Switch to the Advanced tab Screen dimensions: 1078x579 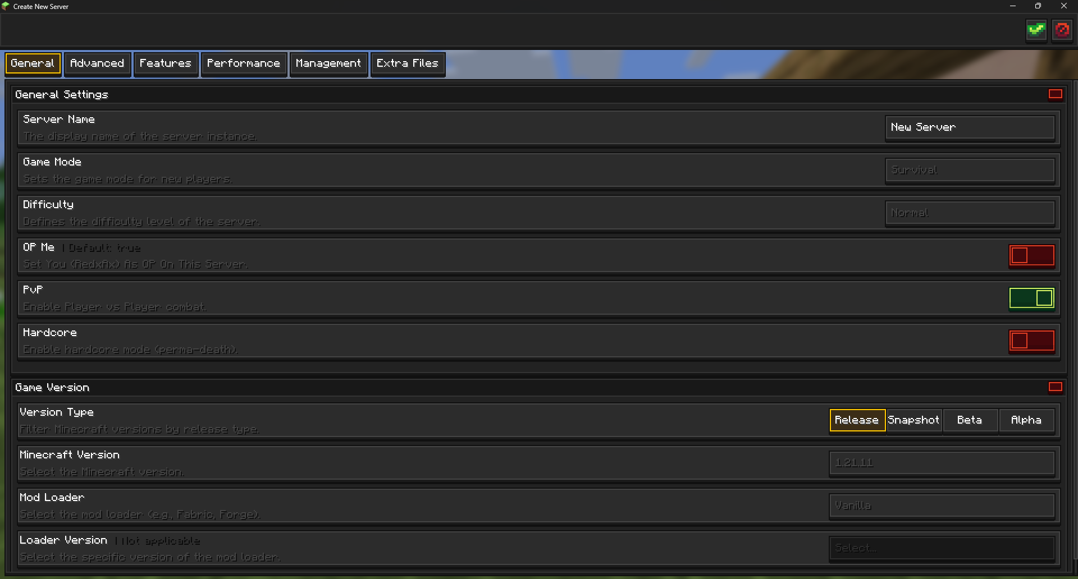(x=97, y=63)
